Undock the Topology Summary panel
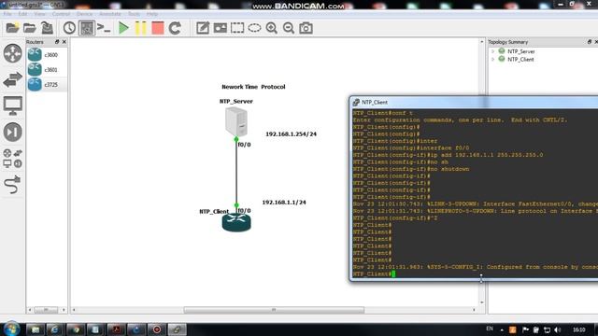The image size is (598, 336). [x=590, y=42]
